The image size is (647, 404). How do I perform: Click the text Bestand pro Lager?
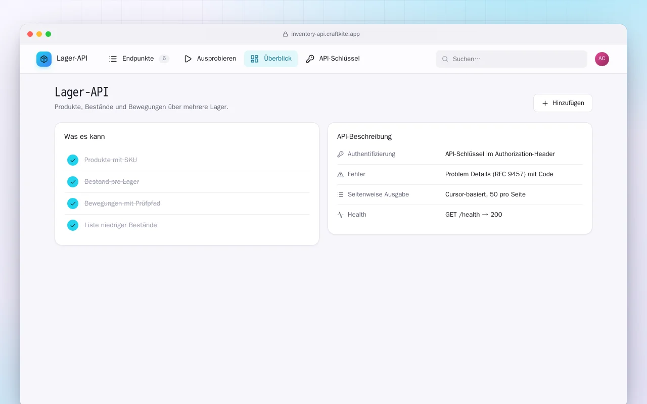[x=112, y=182]
